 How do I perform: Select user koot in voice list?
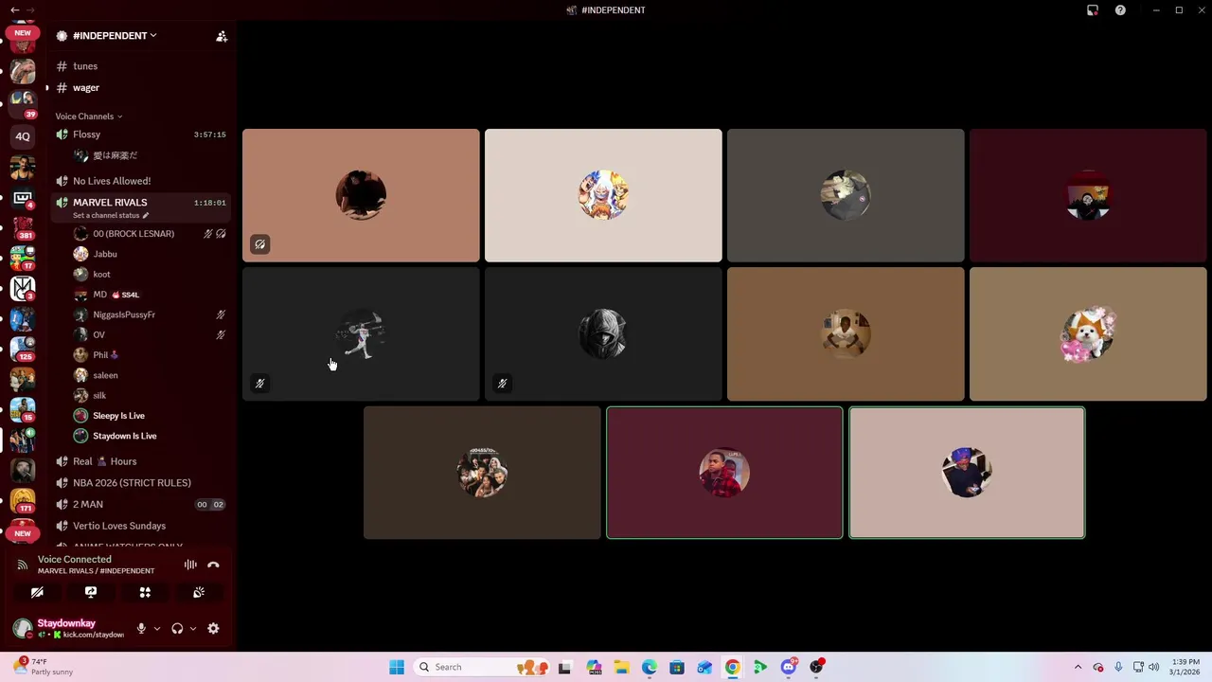pyautogui.click(x=101, y=275)
